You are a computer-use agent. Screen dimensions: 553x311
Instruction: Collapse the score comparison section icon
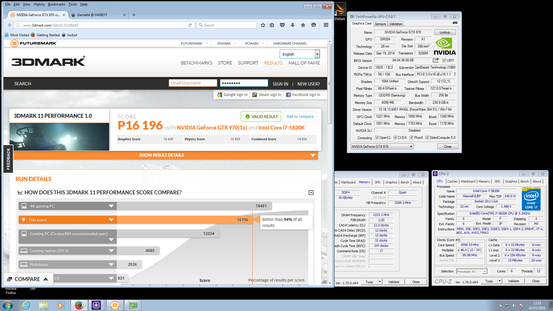[x=311, y=193]
